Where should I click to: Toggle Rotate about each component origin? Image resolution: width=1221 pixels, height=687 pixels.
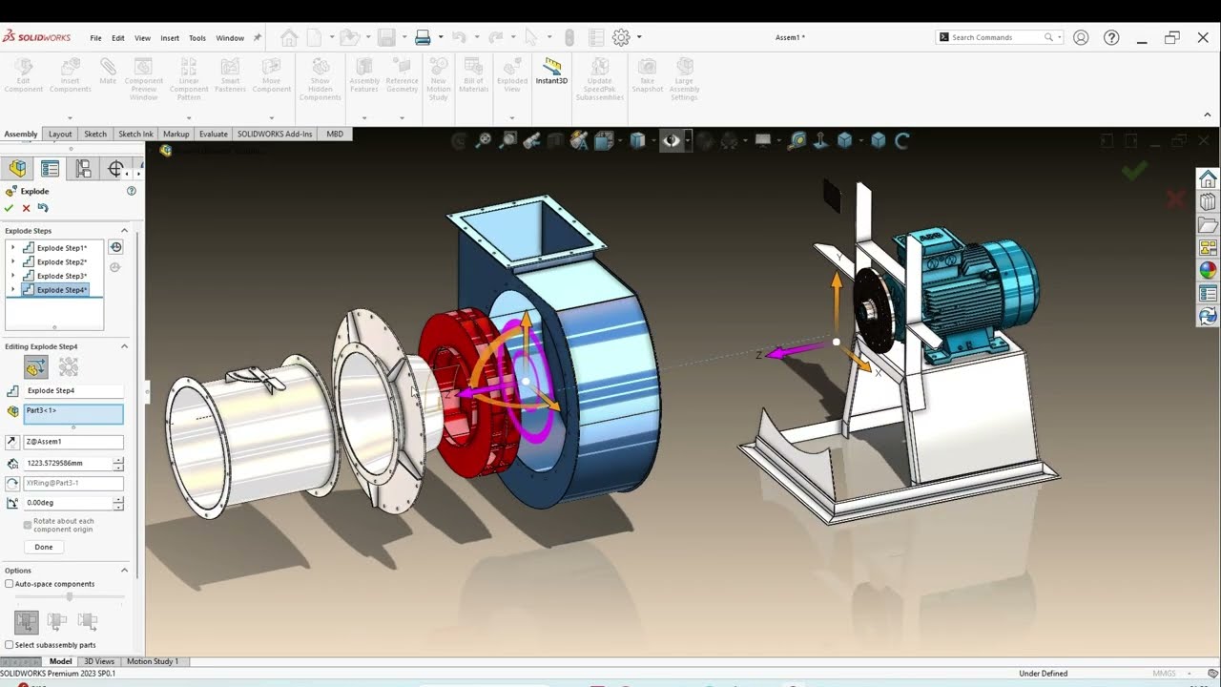pos(28,525)
